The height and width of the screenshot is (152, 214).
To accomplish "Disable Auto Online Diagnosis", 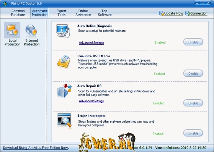I will point(193,42).
